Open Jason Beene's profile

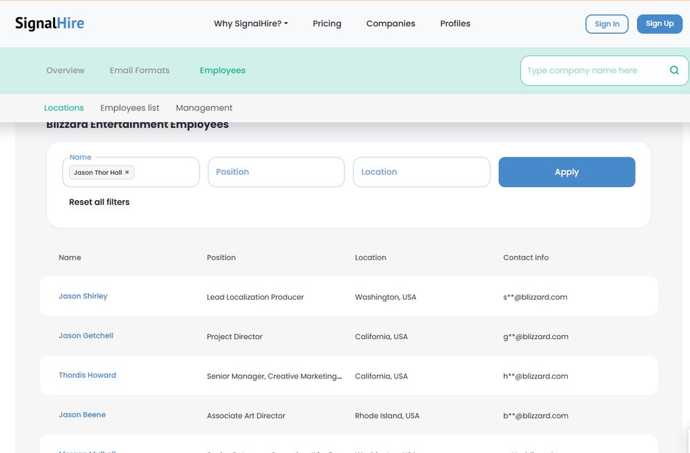click(82, 415)
